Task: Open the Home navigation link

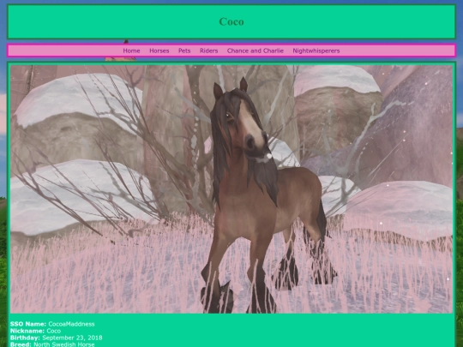Action: click(131, 51)
